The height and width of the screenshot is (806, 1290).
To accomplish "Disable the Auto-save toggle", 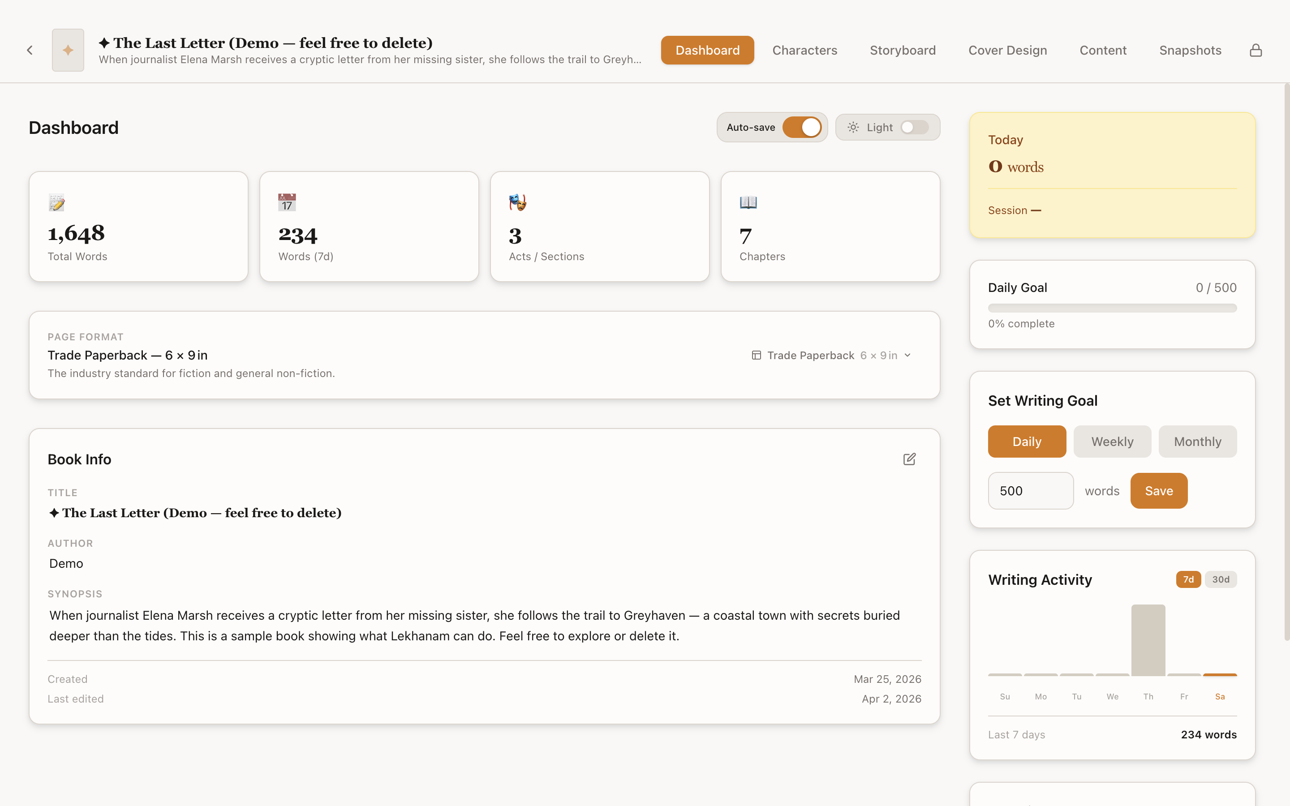I will (x=803, y=127).
